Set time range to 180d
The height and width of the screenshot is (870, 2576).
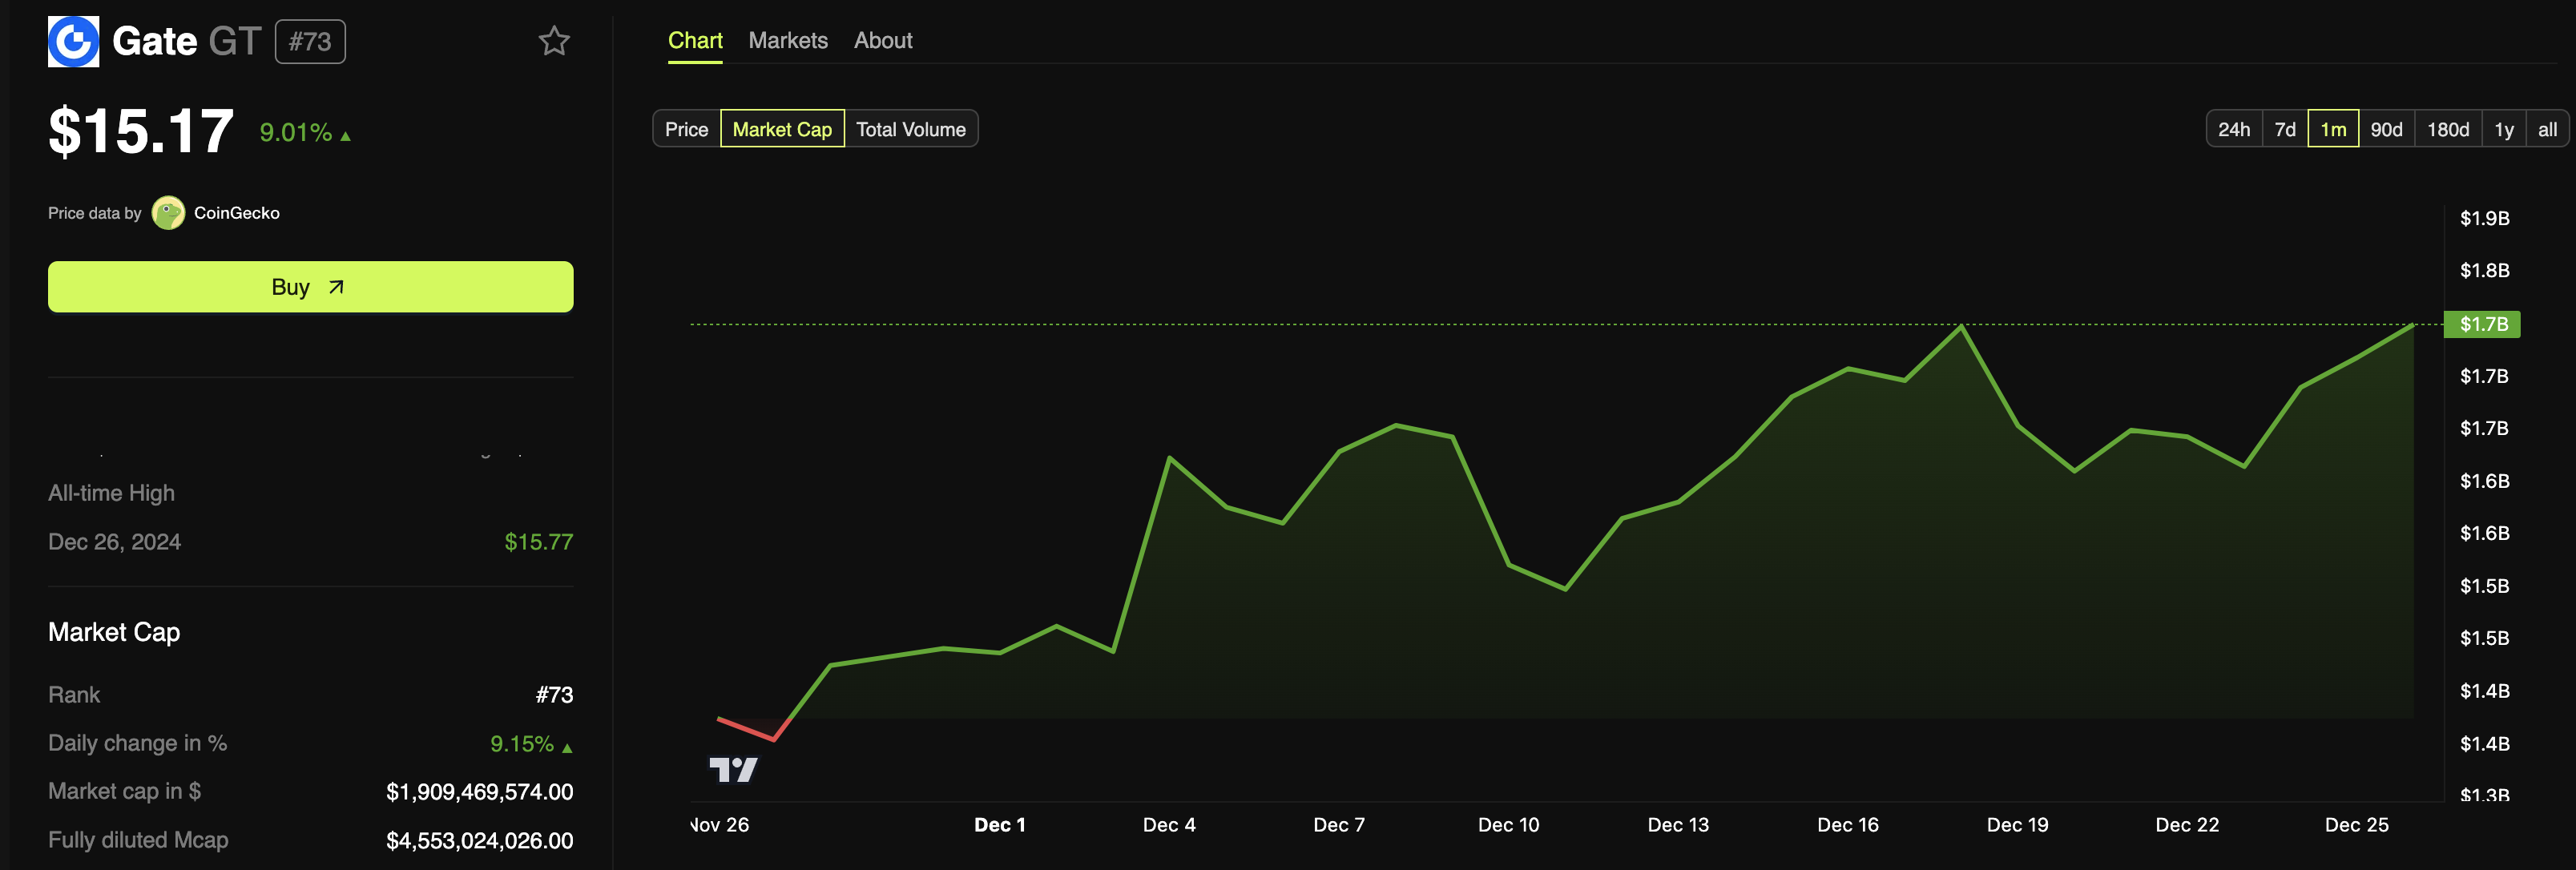[x=2447, y=129]
